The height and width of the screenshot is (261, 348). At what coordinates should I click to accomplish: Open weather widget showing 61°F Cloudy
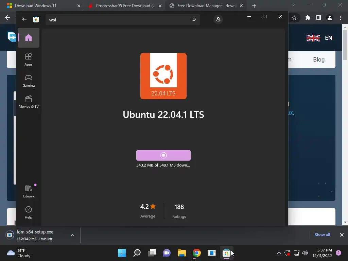(19, 253)
